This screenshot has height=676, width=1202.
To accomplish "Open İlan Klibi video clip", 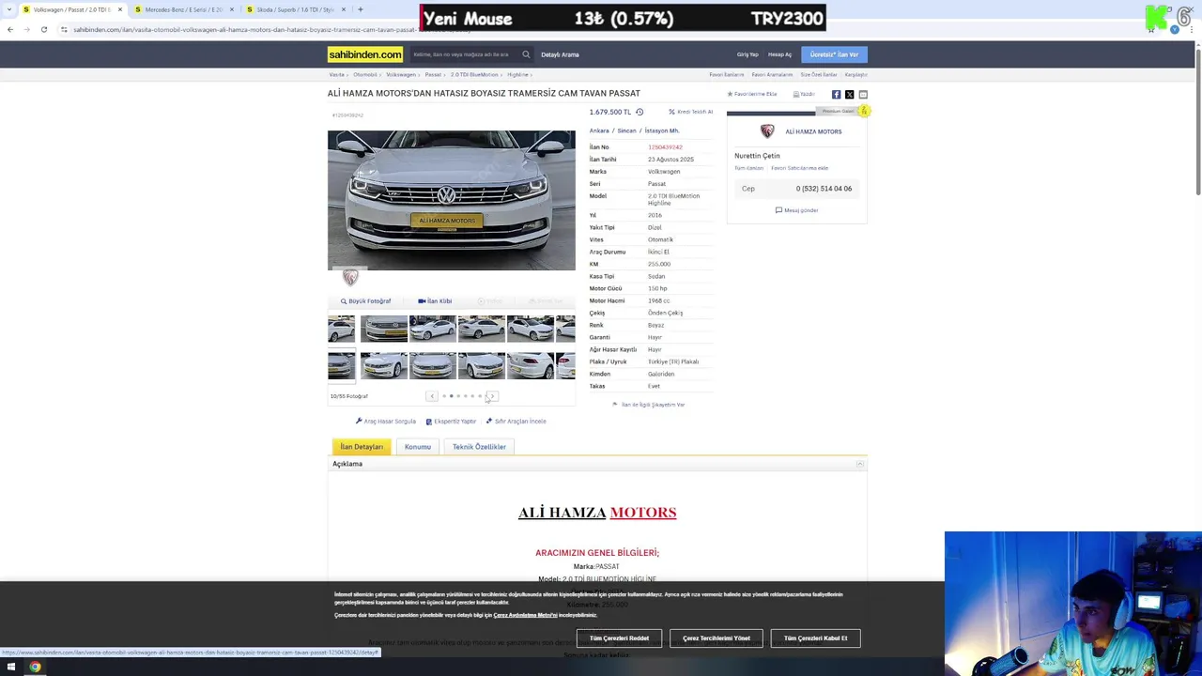I will [x=435, y=301].
